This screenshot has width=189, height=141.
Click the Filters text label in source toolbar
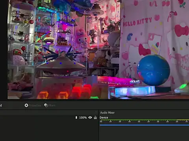(x=52, y=105)
